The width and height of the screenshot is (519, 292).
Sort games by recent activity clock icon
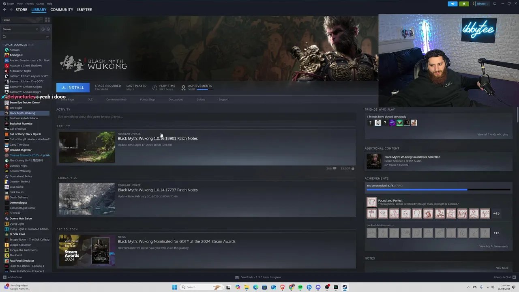click(43, 29)
